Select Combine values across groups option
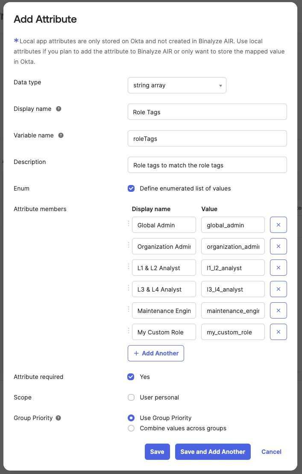The width and height of the screenshot is (302, 474). coord(131,428)
